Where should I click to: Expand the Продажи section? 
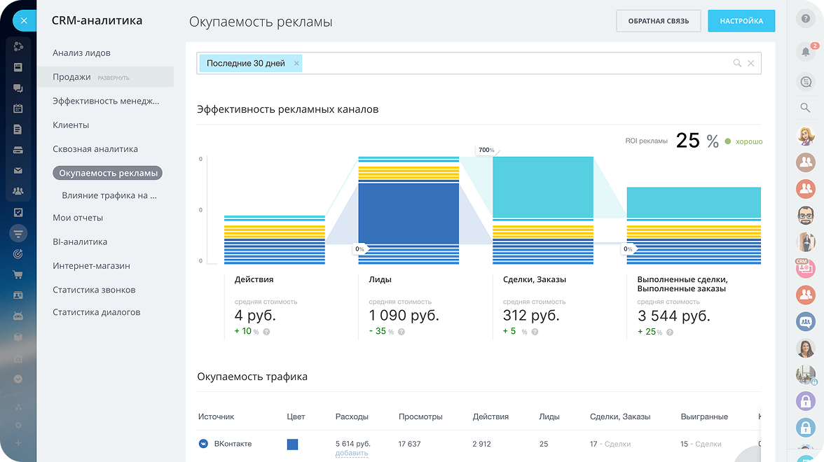[x=113, y=78]
